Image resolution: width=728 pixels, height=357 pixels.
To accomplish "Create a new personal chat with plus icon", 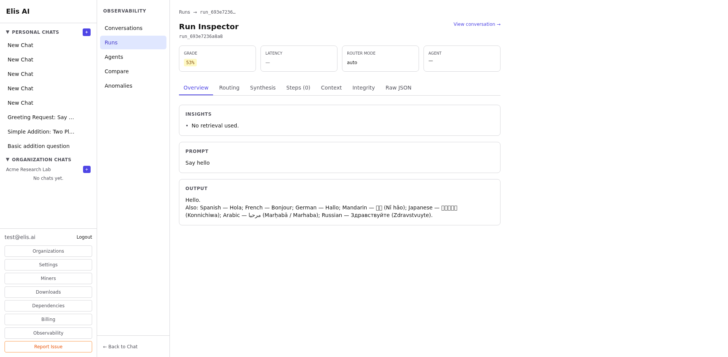I will [x=86, y=32].
